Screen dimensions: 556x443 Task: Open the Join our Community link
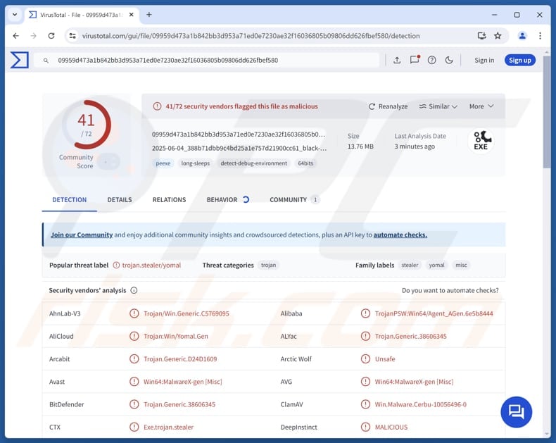point(82,235)
